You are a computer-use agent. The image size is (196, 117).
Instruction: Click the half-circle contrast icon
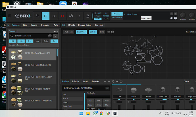pos(109,32)
